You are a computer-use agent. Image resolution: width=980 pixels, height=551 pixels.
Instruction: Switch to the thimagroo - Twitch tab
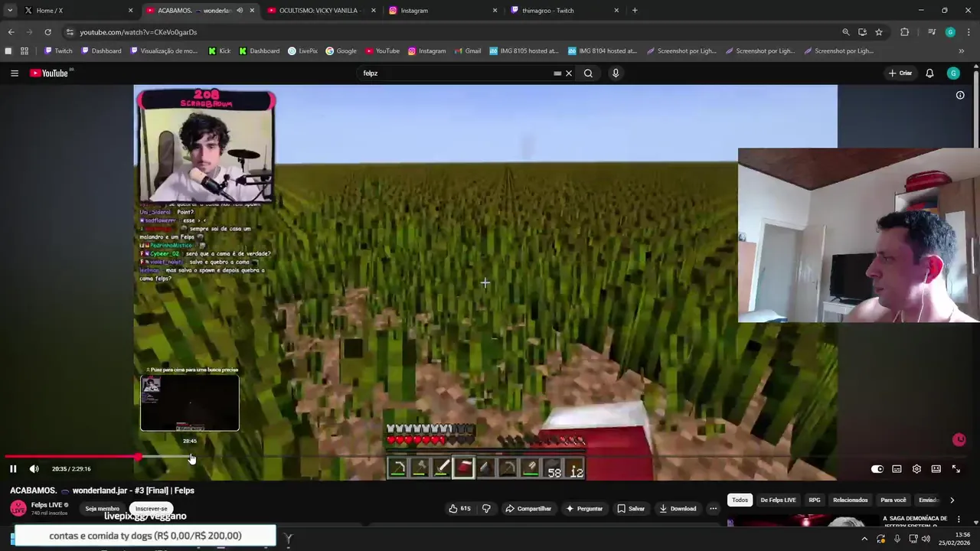tap(563, 11)
